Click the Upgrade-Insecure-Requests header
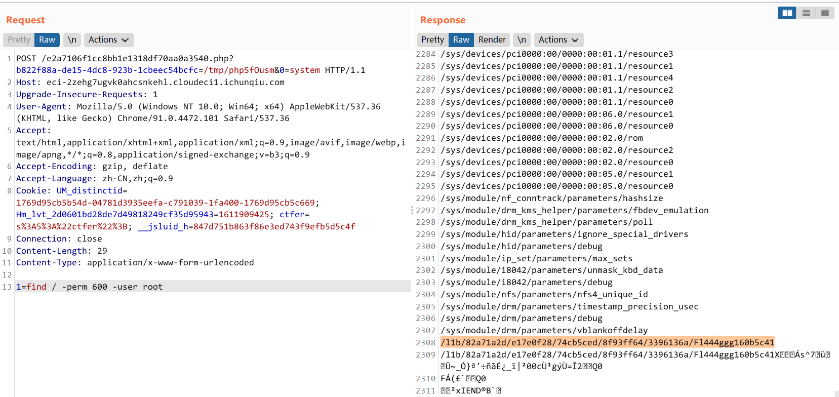Image resolution: width=839 pixels, height=397 pixels. (x=87, y=94)
